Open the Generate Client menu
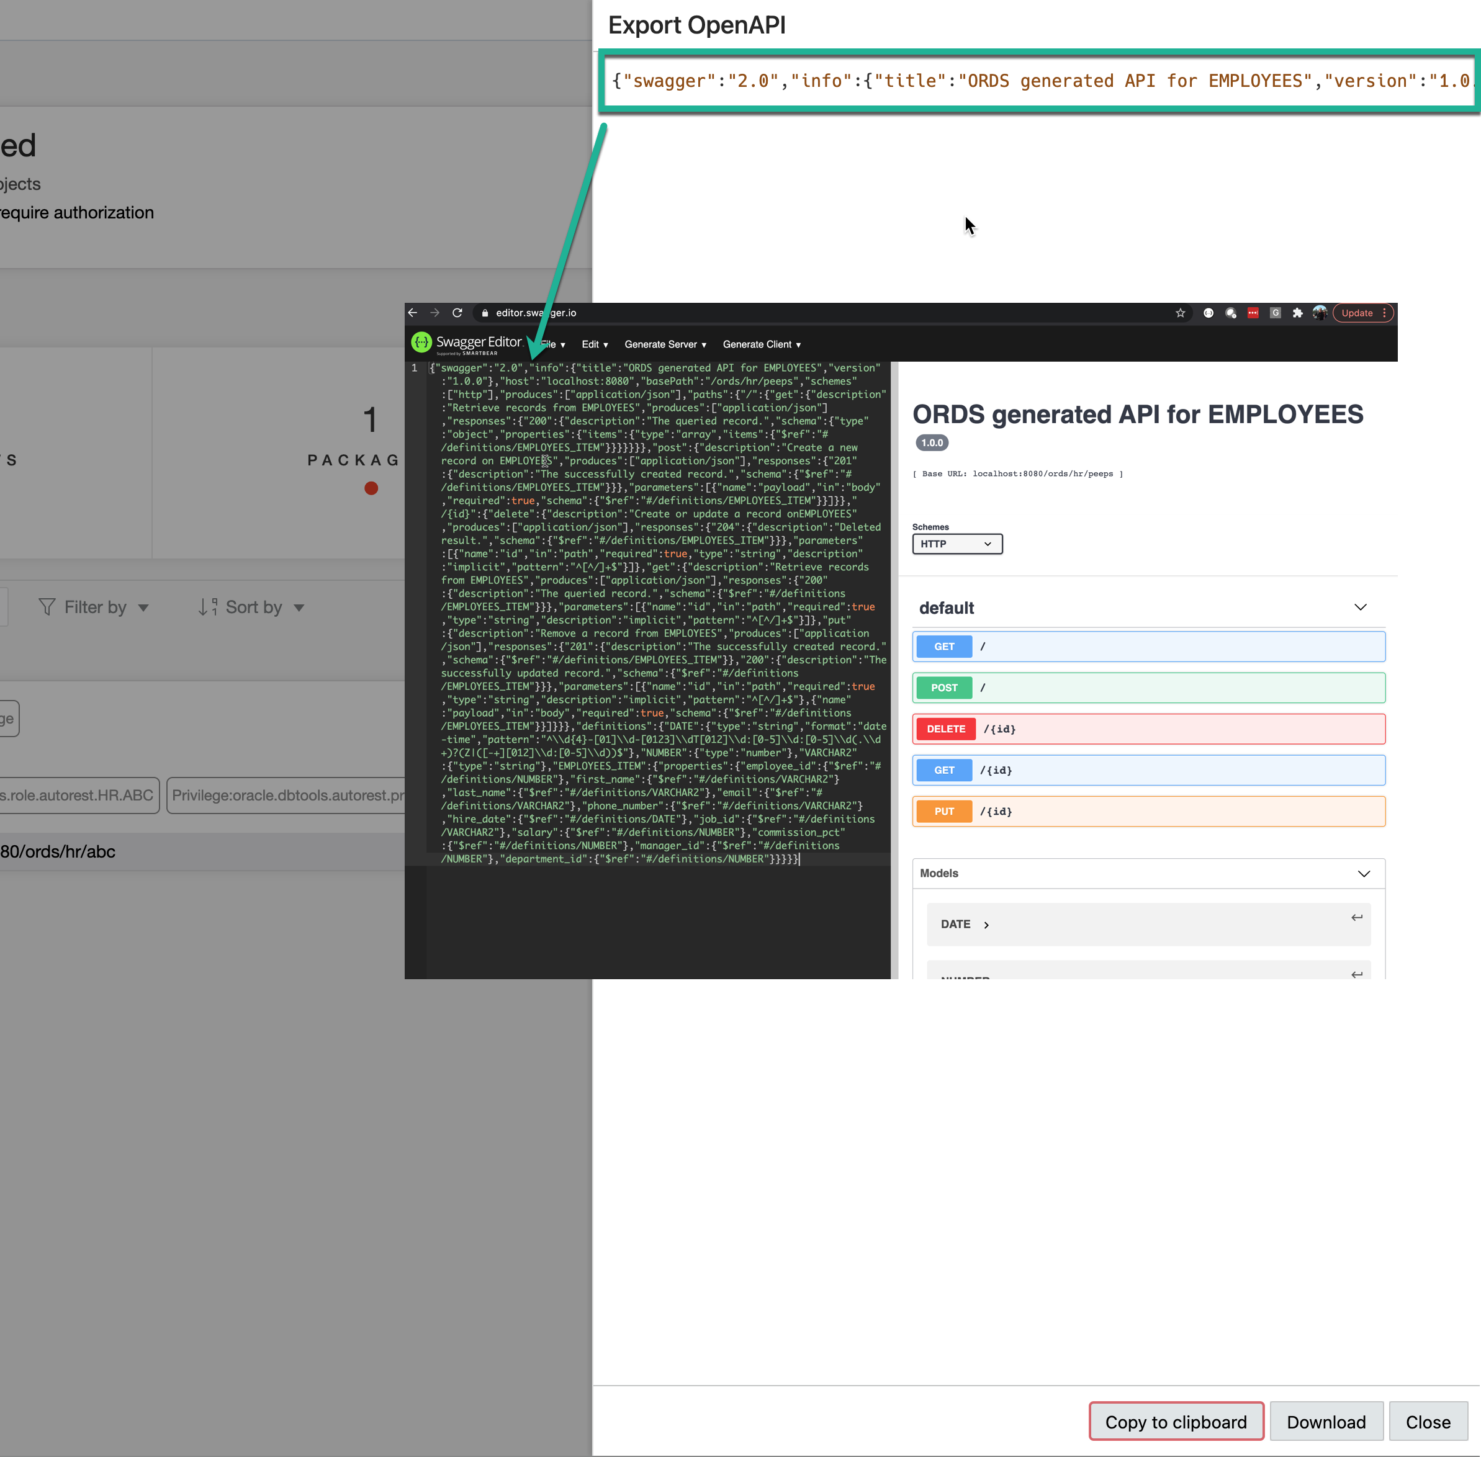1481x1457 pixels. coord(762,344)
